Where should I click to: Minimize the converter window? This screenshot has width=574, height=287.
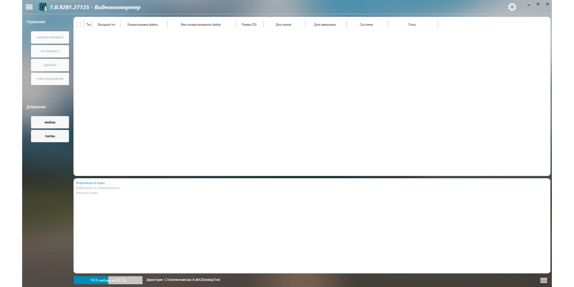tap(529, 4)
